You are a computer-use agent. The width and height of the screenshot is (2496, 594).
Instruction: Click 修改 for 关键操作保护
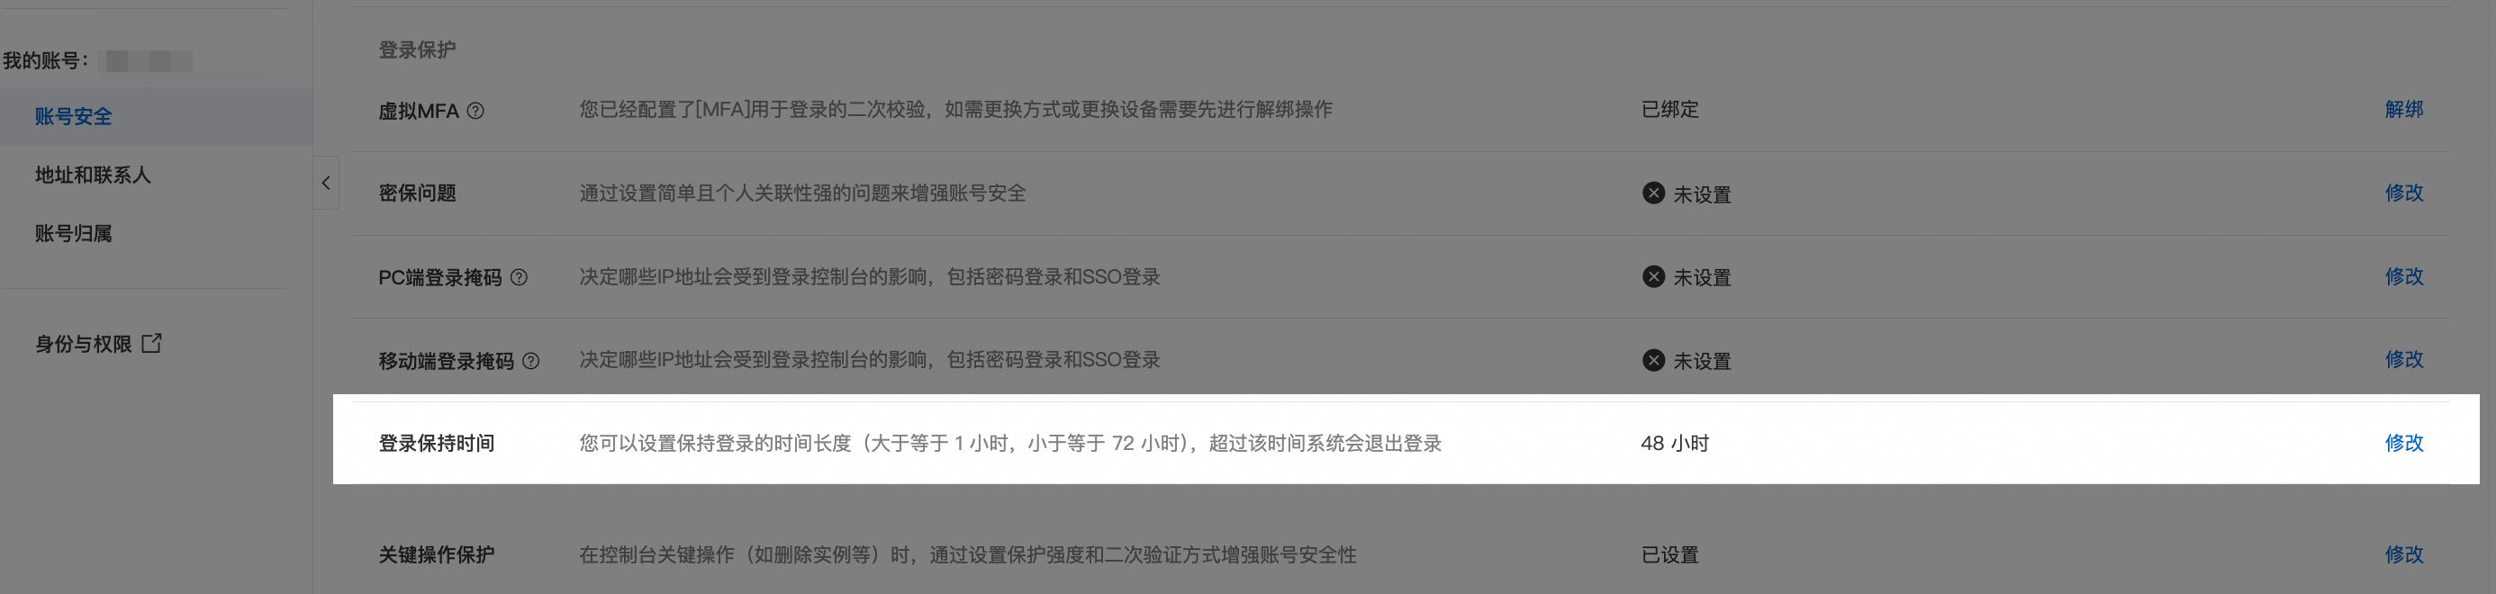[x=2404, y=554]
